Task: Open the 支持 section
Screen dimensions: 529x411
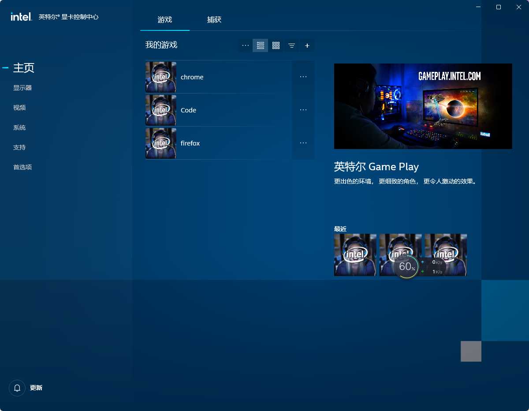Action: 19,147
